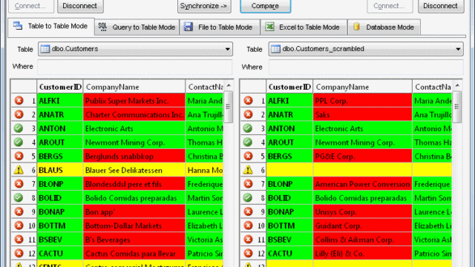Click red error icon on right CACTU row
The height and width of the screenshot is (267, 475).
(248, 253)
